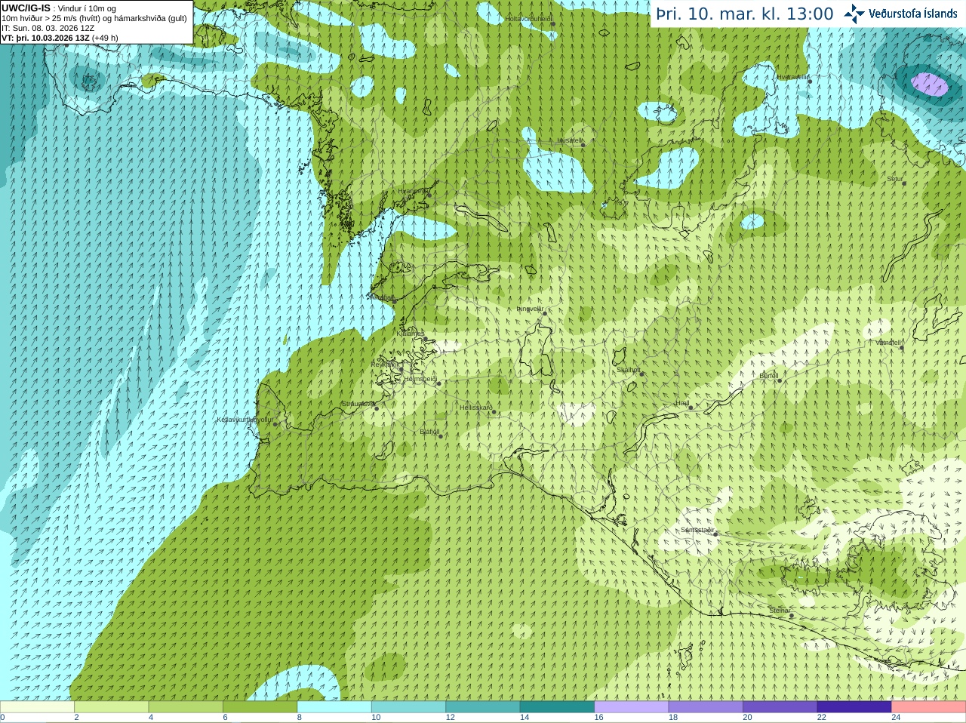This screenshot has width=966, height=723.
Task: Click the Steinar station label
Action: (x=780, y=611)
